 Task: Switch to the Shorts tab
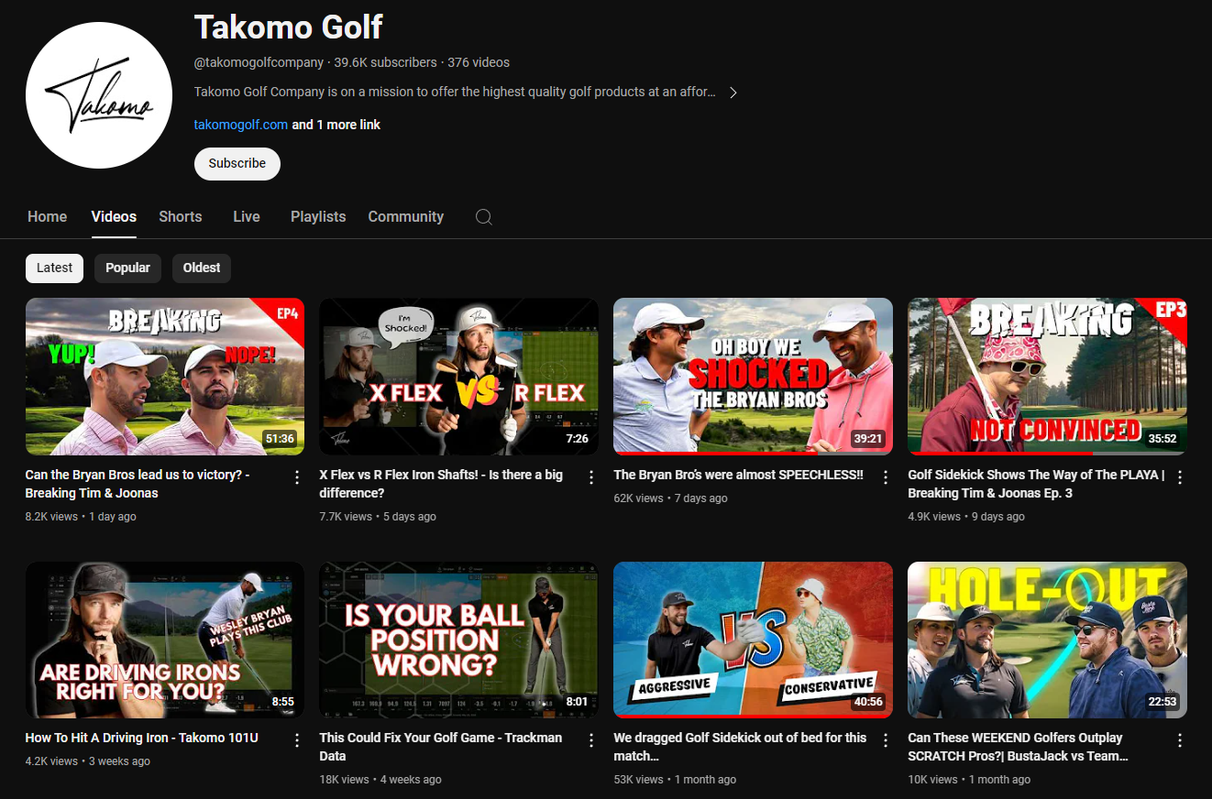coord(180,216)
